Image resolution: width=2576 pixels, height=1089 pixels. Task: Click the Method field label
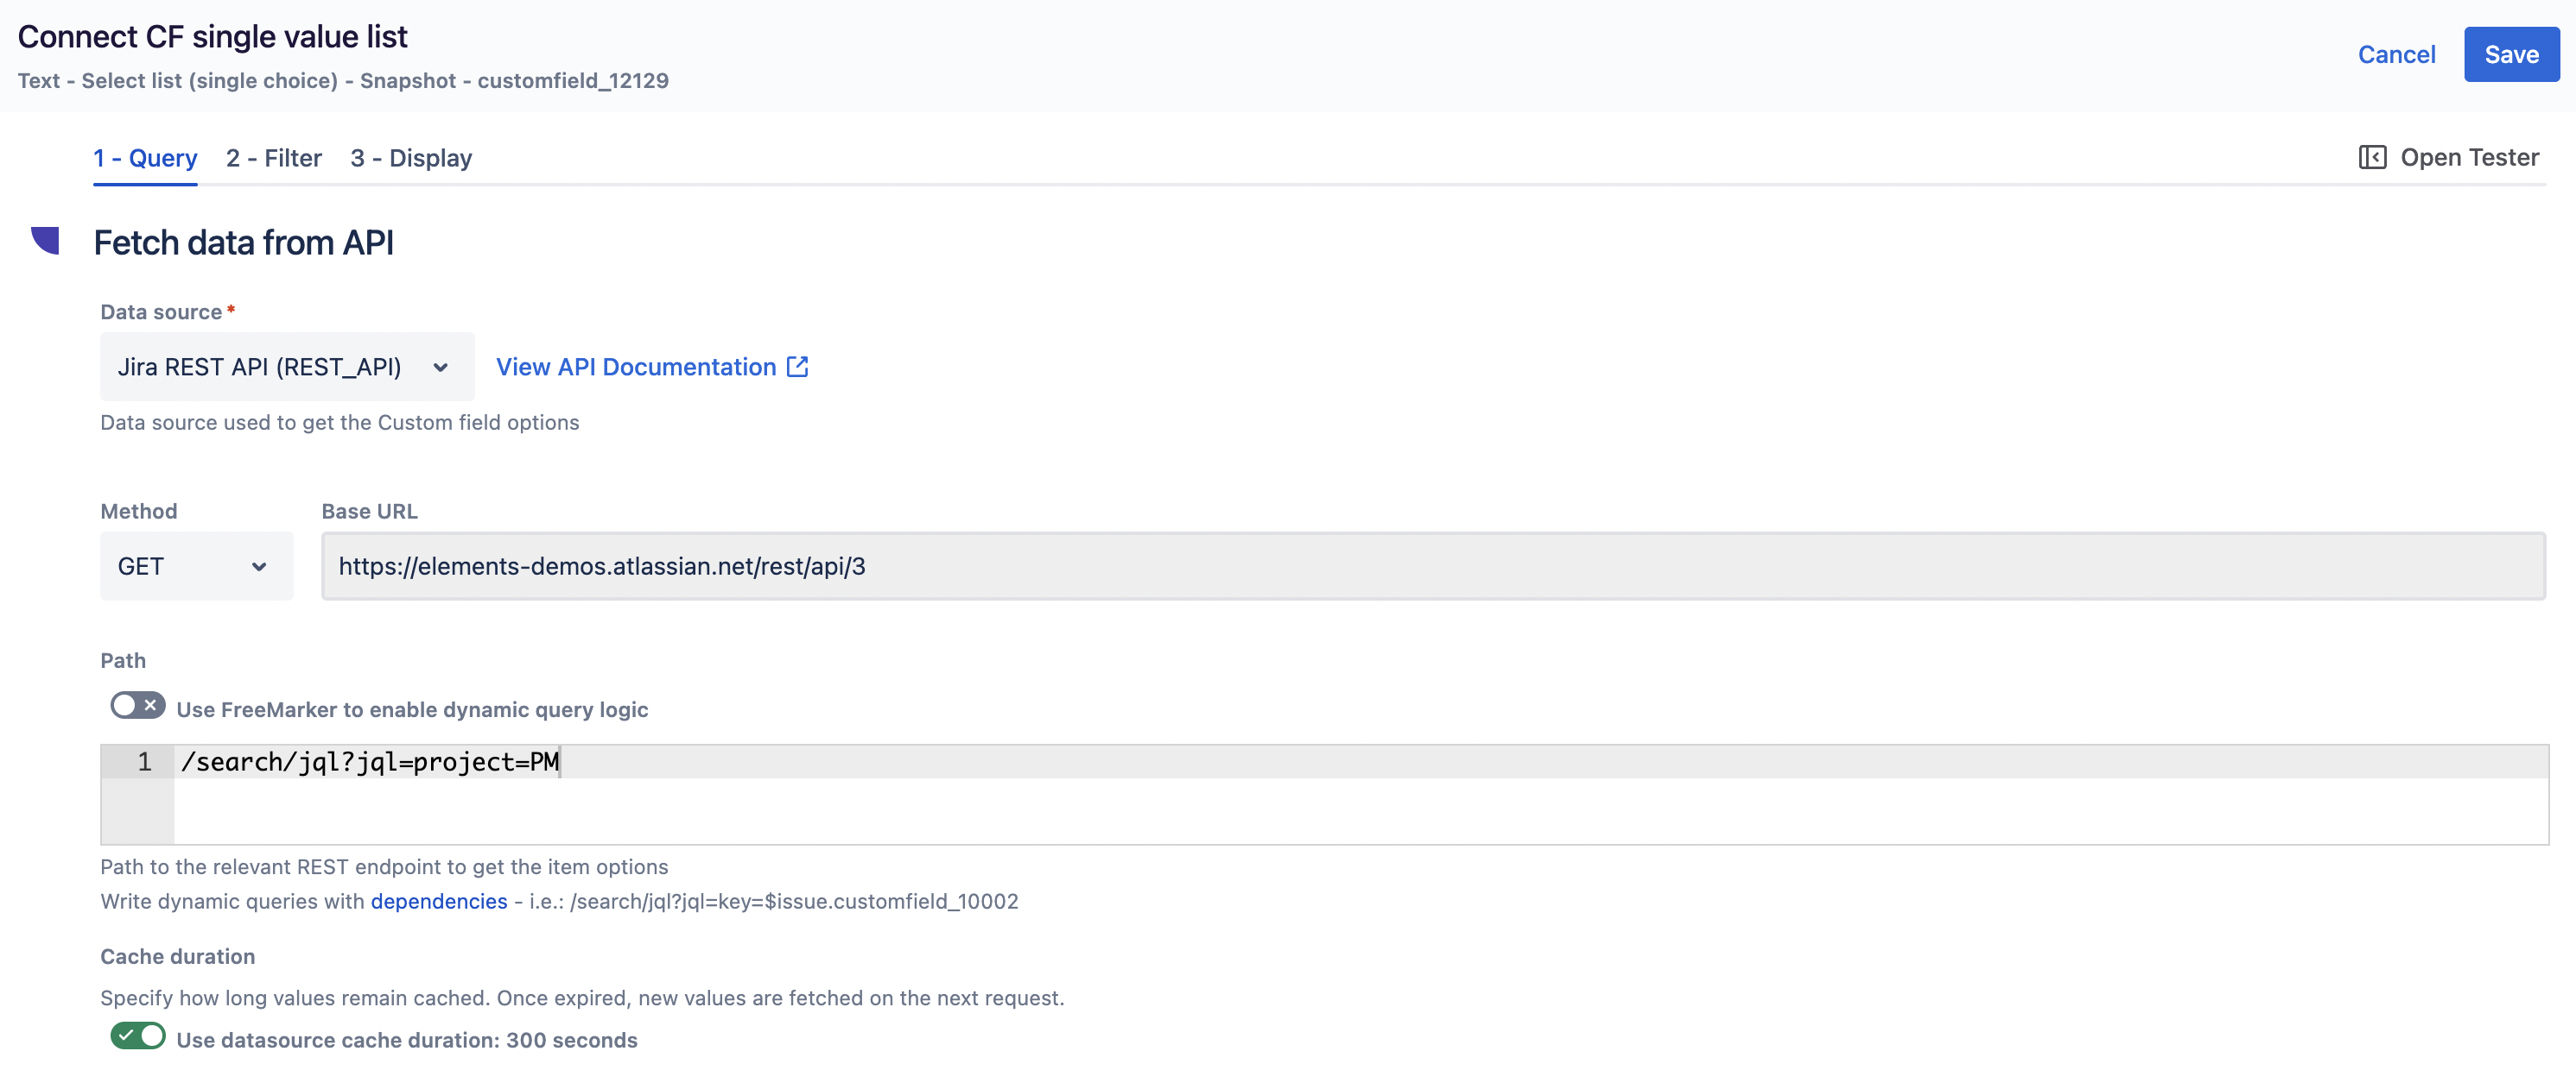pyautogui.click(x=139, y=512)
